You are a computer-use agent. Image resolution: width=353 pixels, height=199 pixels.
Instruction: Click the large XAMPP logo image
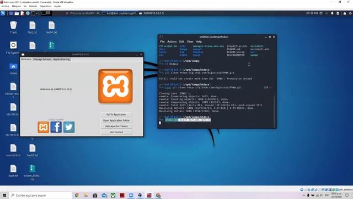coord(115,86)
